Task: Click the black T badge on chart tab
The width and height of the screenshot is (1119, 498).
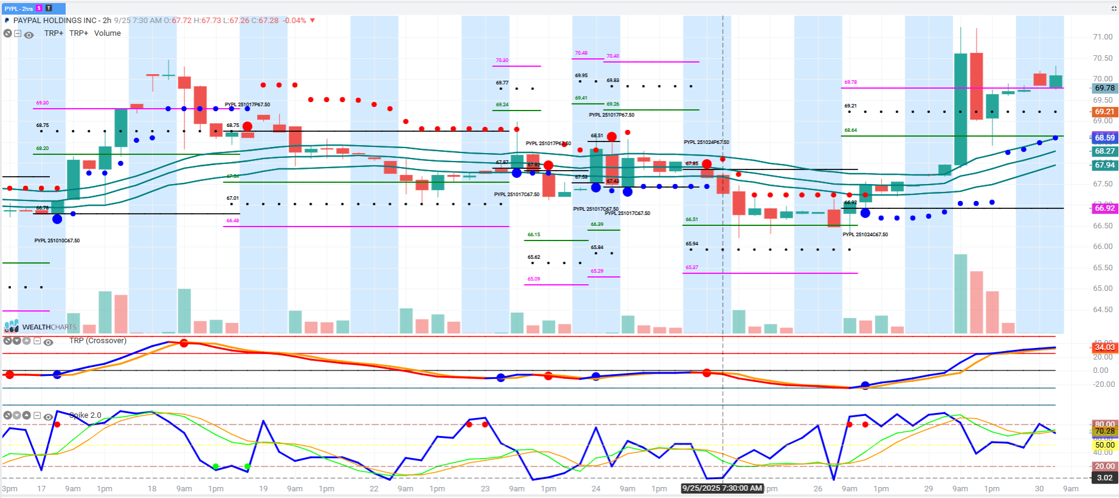Action: coord(49,9)
